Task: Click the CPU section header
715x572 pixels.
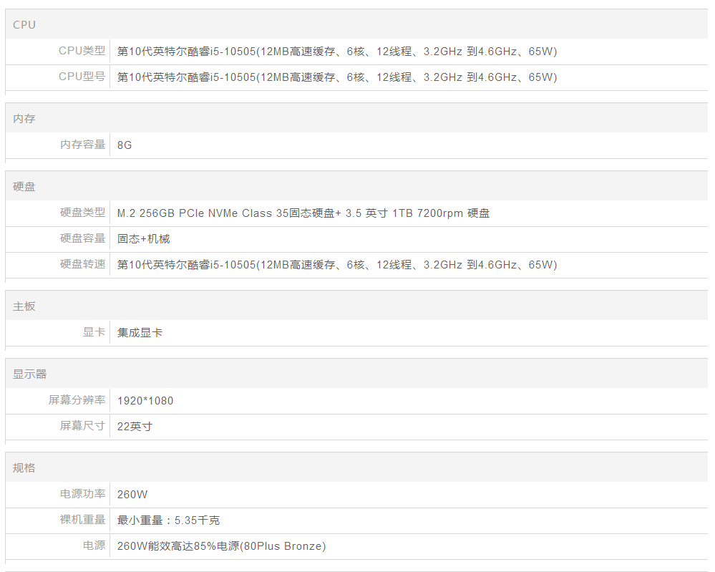Action: [24, 25]
